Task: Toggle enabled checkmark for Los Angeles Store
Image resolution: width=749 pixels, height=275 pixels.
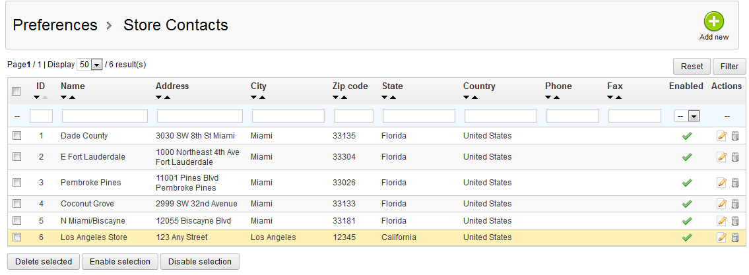Action: pos(687,237)
